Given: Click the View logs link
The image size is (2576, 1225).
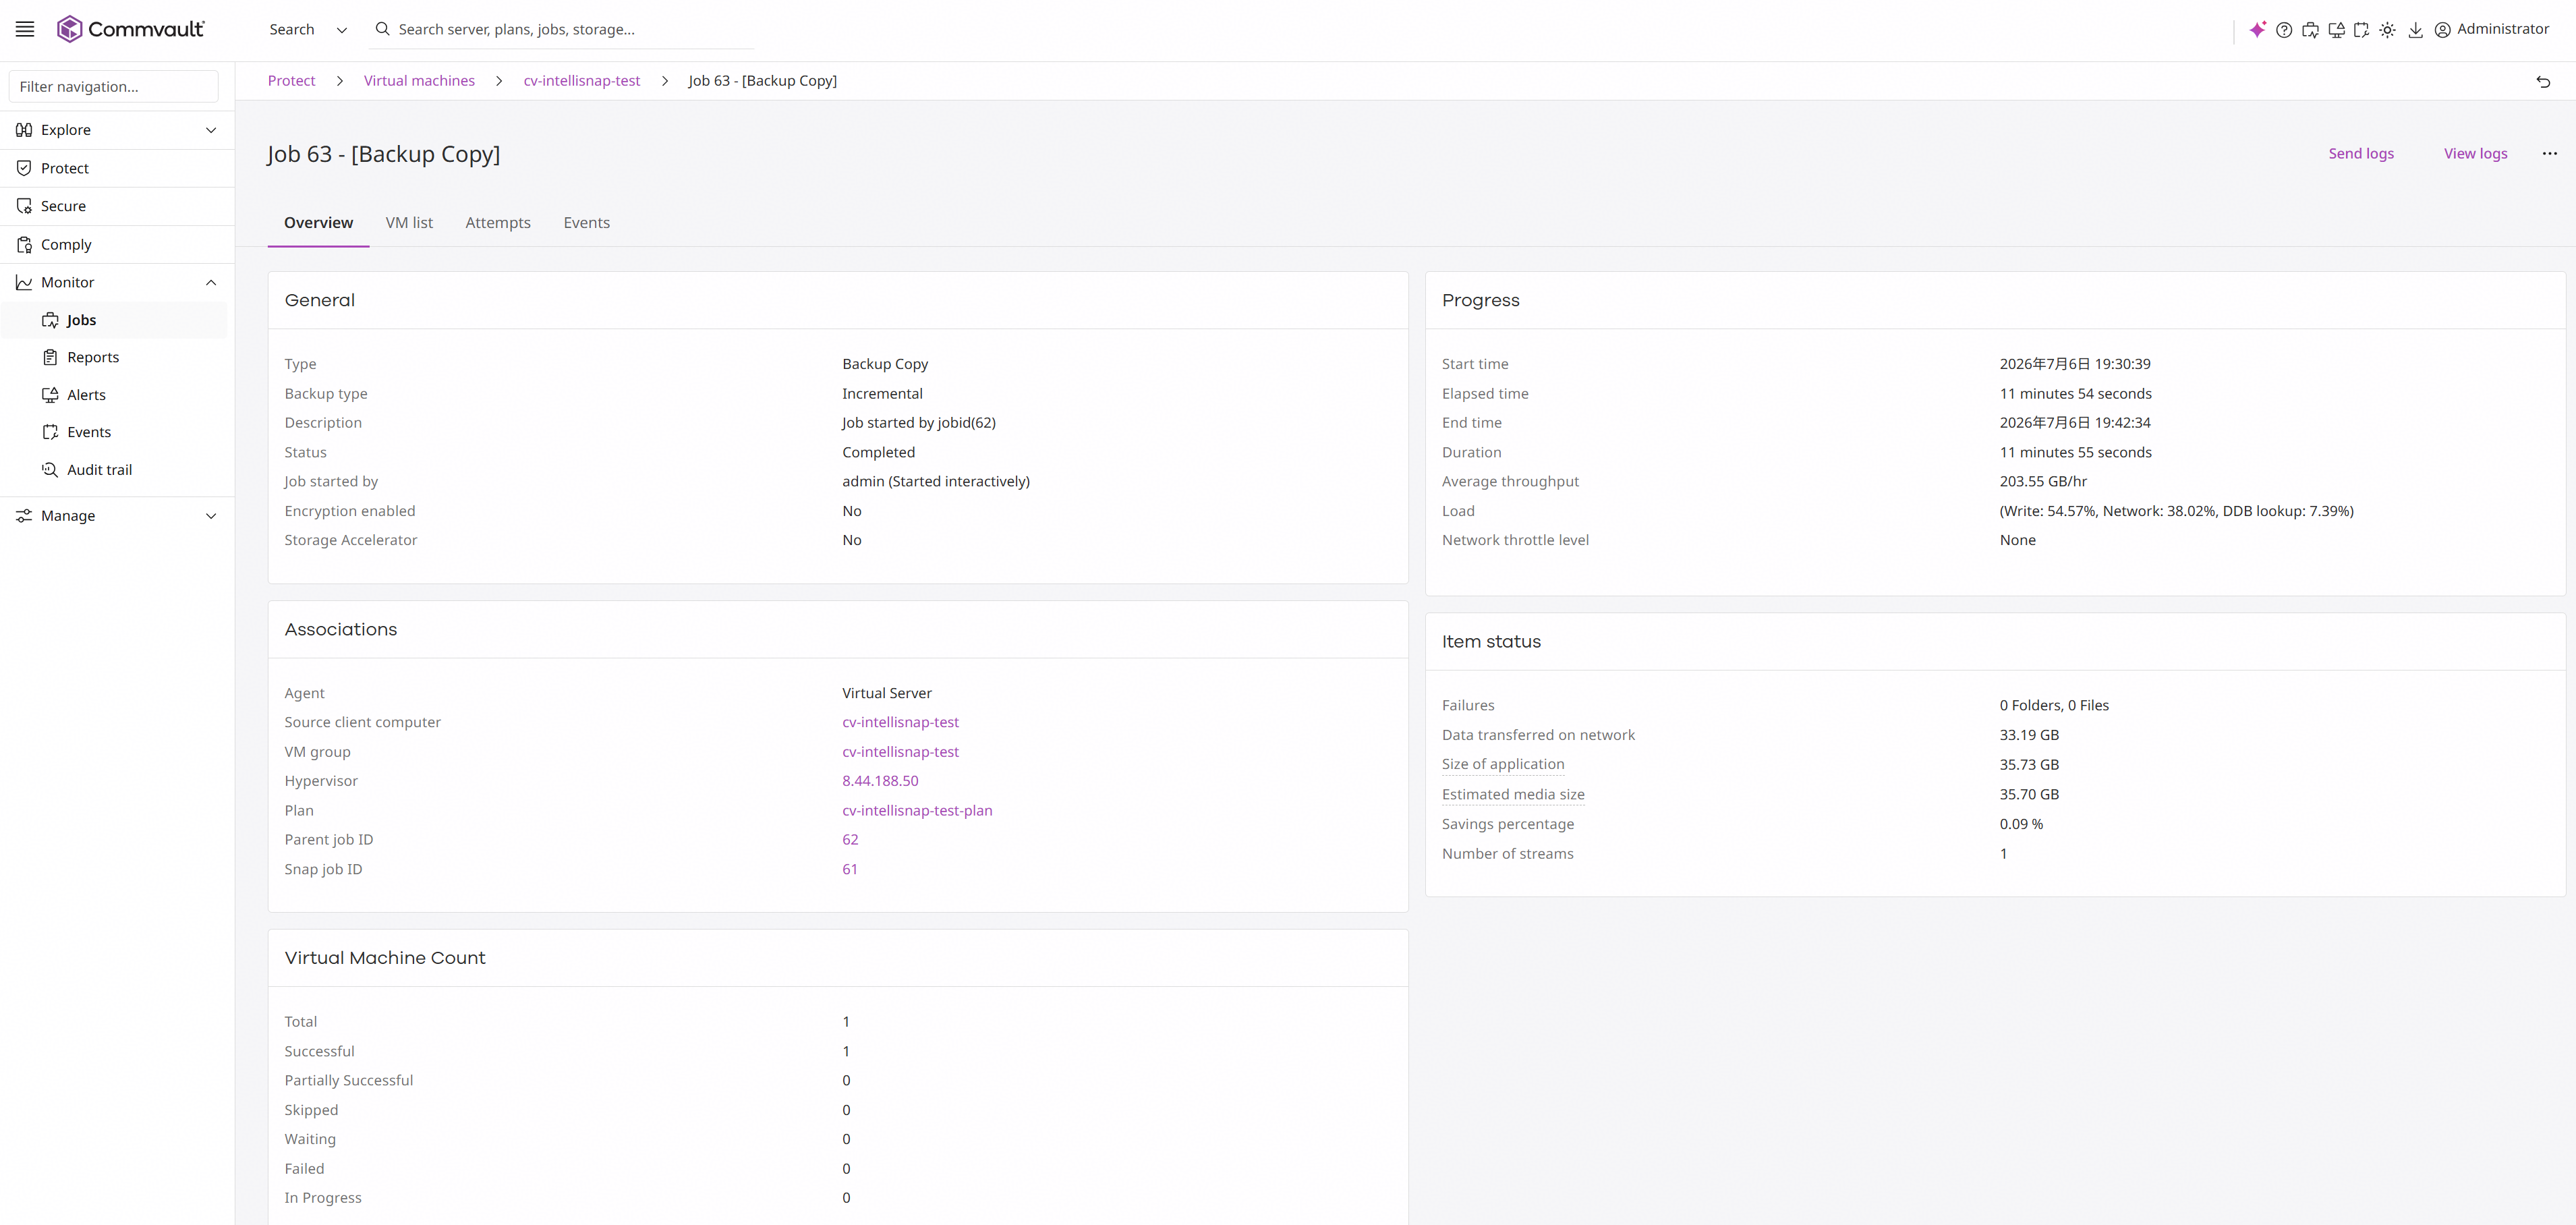Looking at the screenshot, I should coord(2475,153).
